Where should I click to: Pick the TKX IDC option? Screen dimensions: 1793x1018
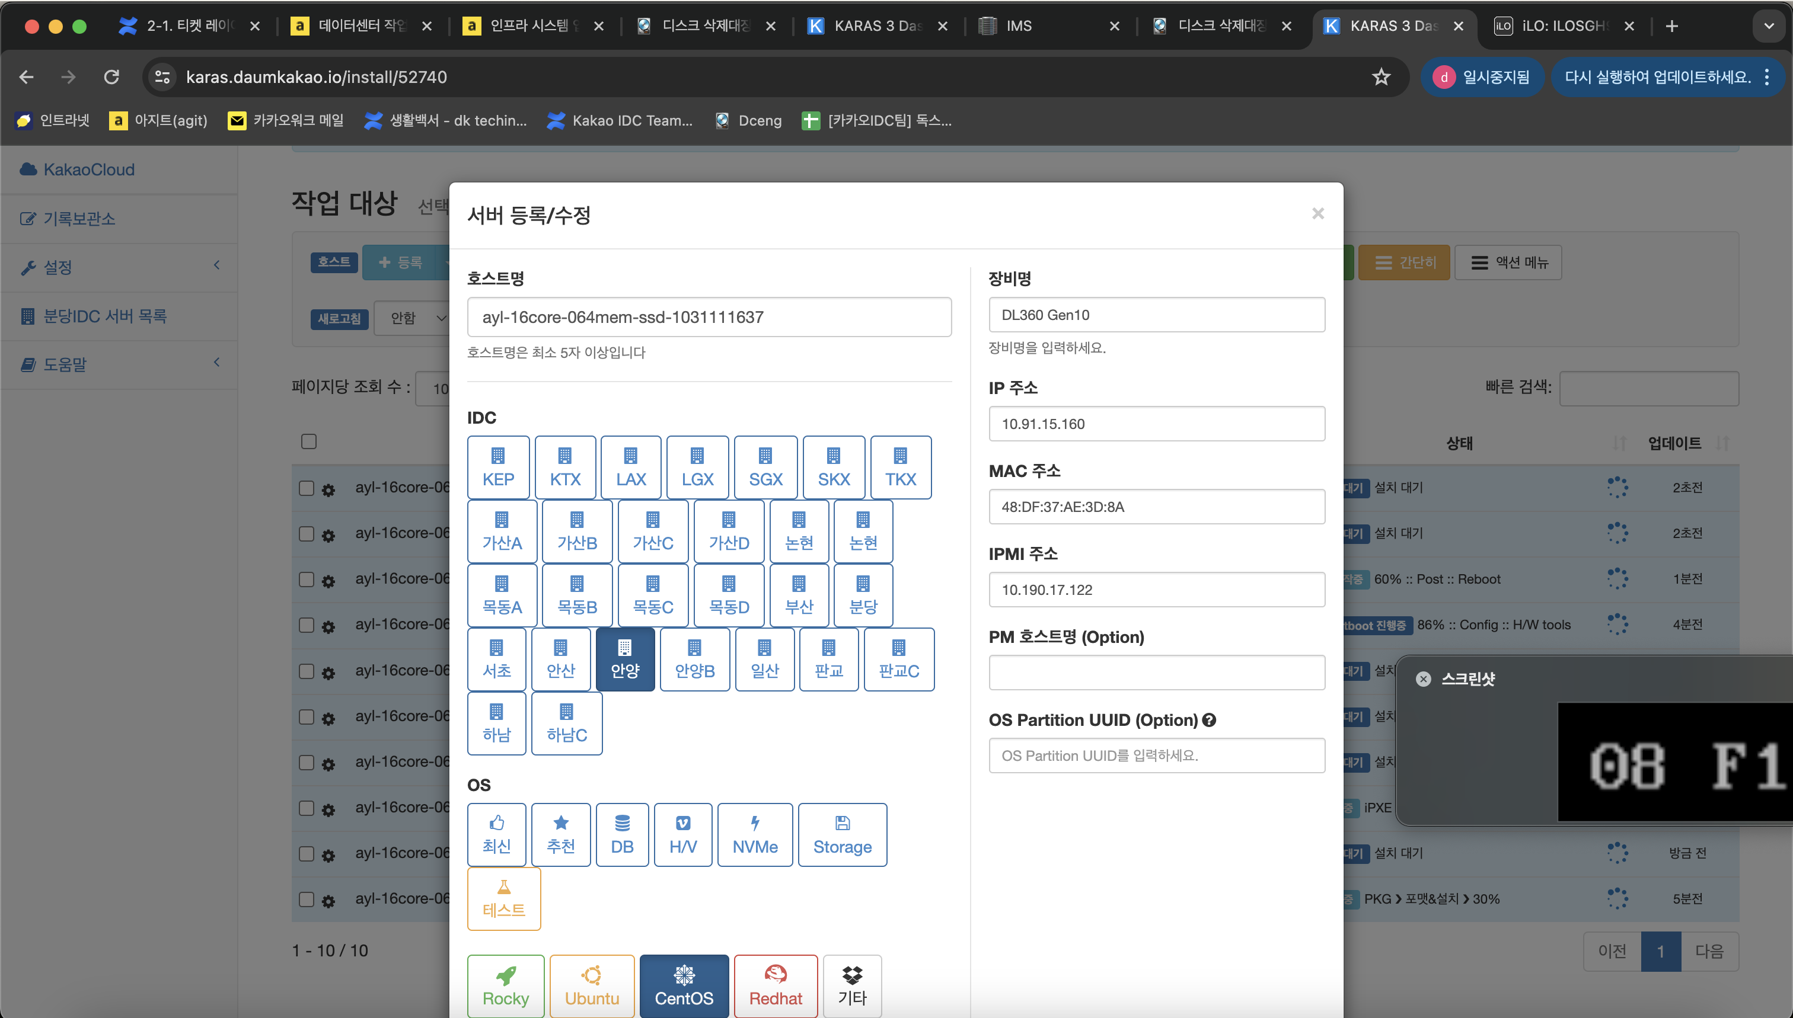900,467
